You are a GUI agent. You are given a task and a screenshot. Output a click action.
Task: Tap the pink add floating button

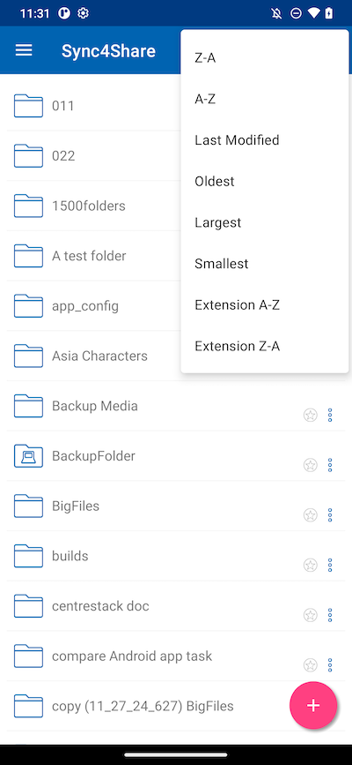coord(313,705)
